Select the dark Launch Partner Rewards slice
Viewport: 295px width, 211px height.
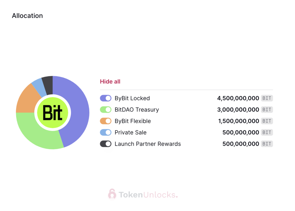point(48,85)
